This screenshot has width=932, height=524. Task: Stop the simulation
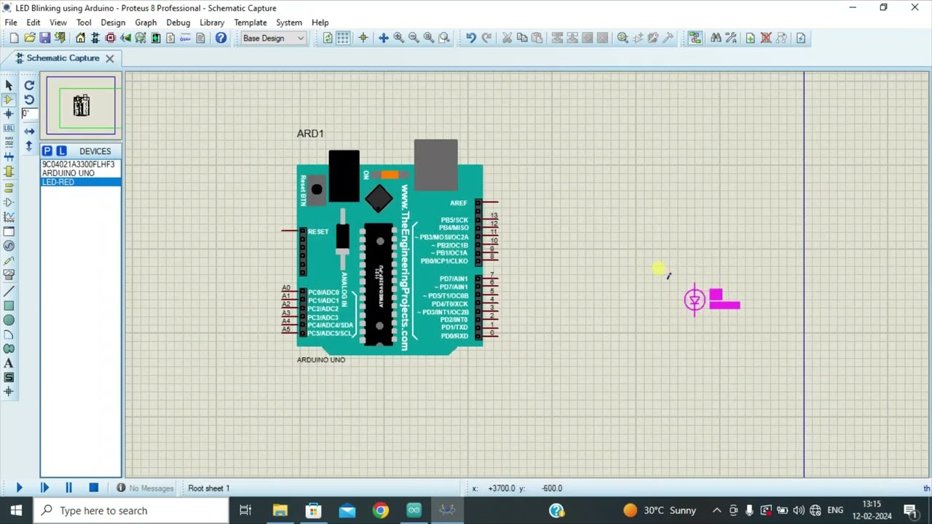click(93, 488)
